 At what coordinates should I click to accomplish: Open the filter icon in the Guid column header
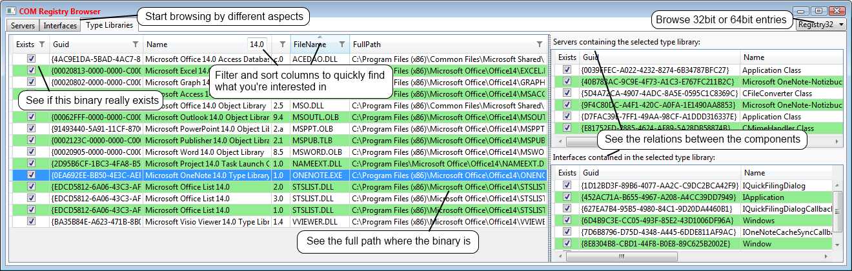(135, 45)
